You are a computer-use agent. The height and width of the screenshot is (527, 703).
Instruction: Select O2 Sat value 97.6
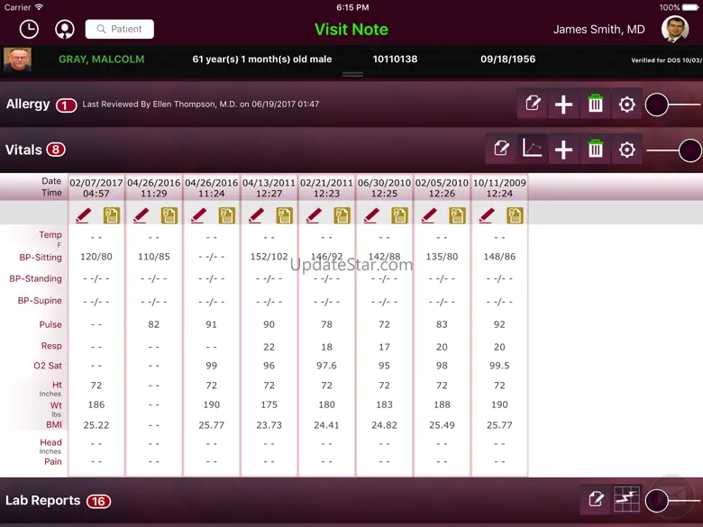326,366
